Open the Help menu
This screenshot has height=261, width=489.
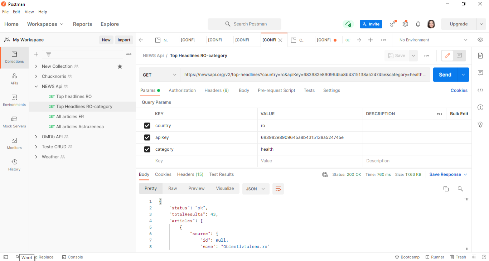coord(43,12)
